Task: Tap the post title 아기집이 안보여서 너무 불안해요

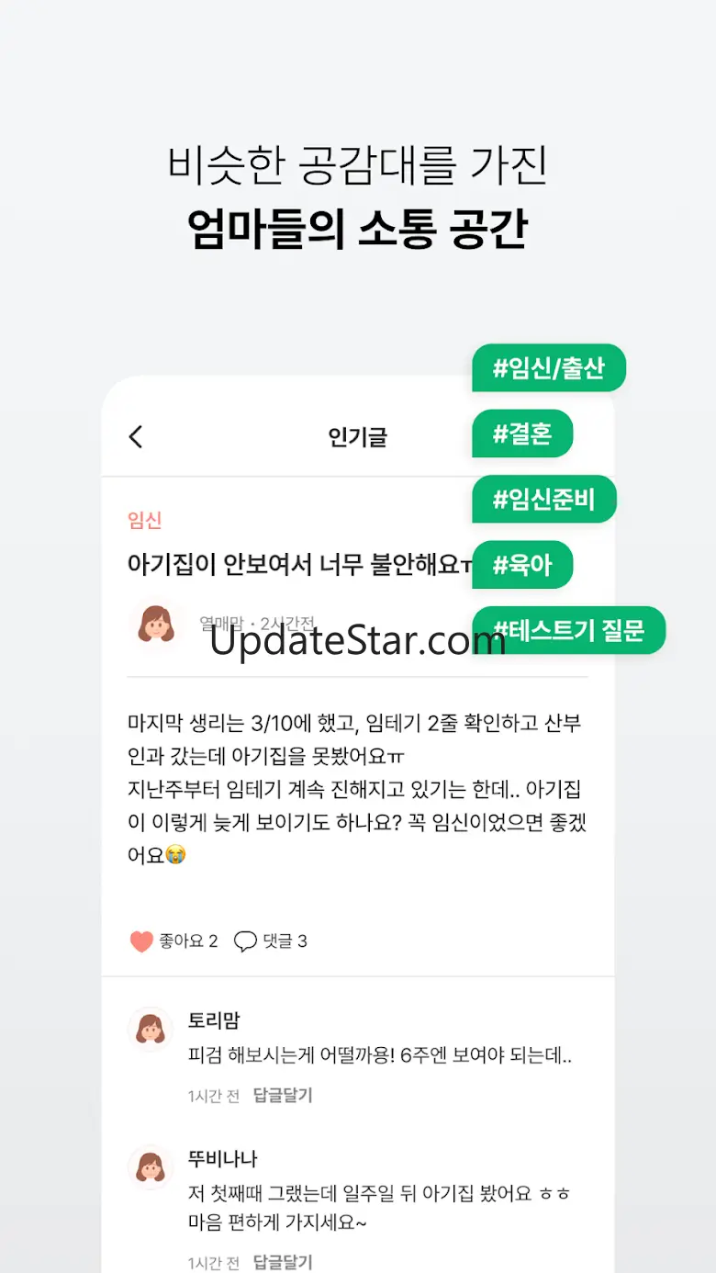Action: pos(300,564)
